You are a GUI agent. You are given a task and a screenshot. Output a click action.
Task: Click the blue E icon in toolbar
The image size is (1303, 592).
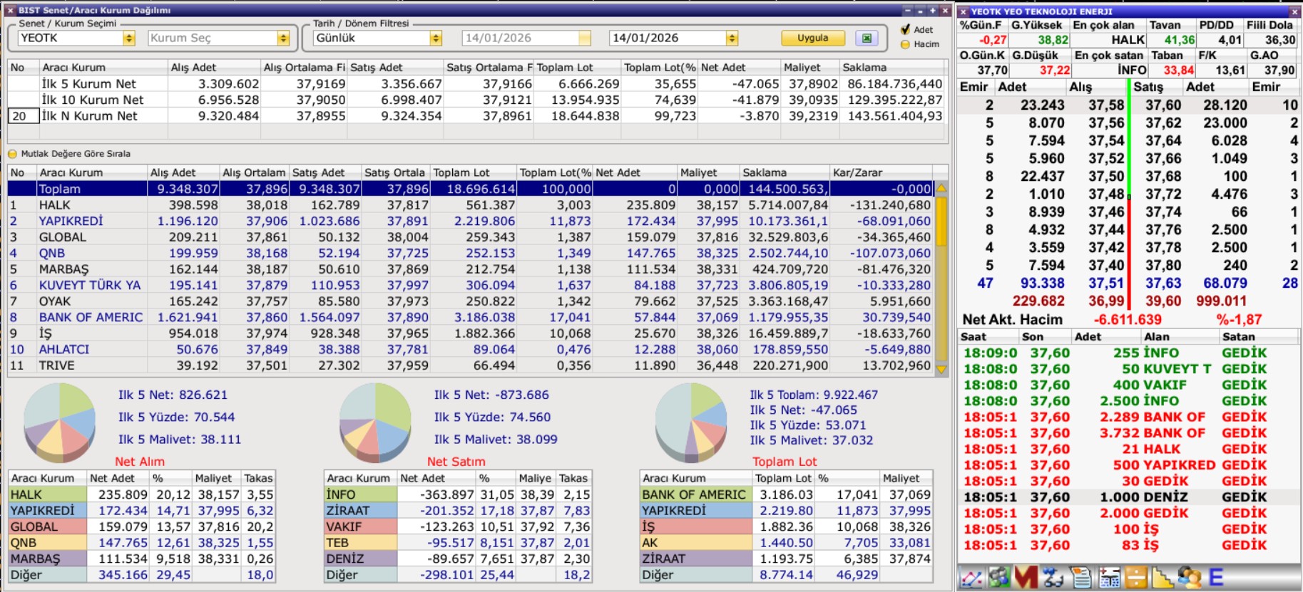(1216, 578)
